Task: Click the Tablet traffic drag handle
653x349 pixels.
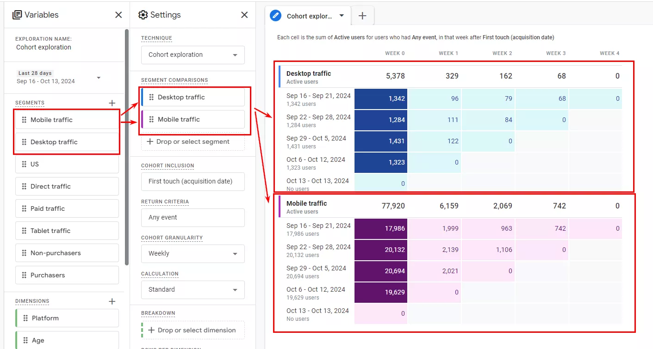Action: [24, 231]
